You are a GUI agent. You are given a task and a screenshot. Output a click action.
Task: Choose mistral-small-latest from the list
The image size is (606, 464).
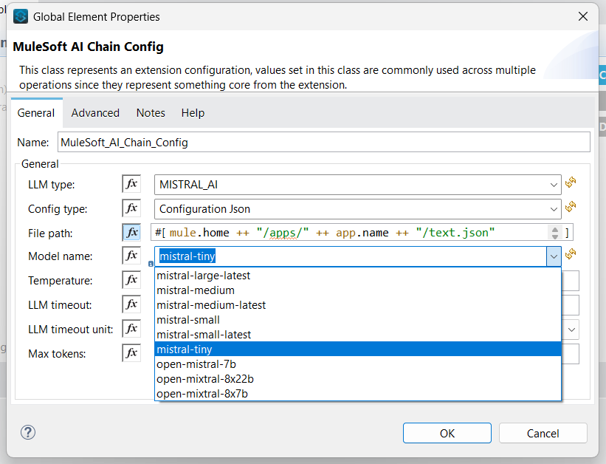[x=358, y=335]
